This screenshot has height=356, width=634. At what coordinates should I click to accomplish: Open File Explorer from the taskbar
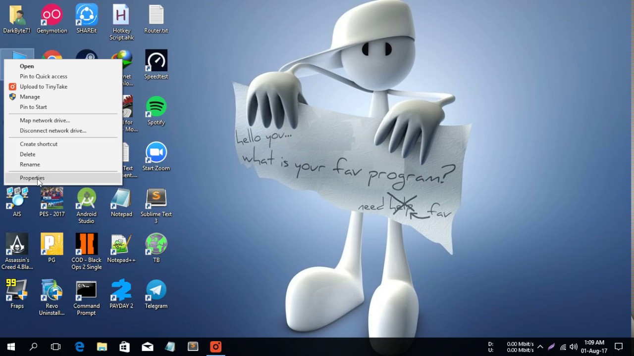pos(102,347)
